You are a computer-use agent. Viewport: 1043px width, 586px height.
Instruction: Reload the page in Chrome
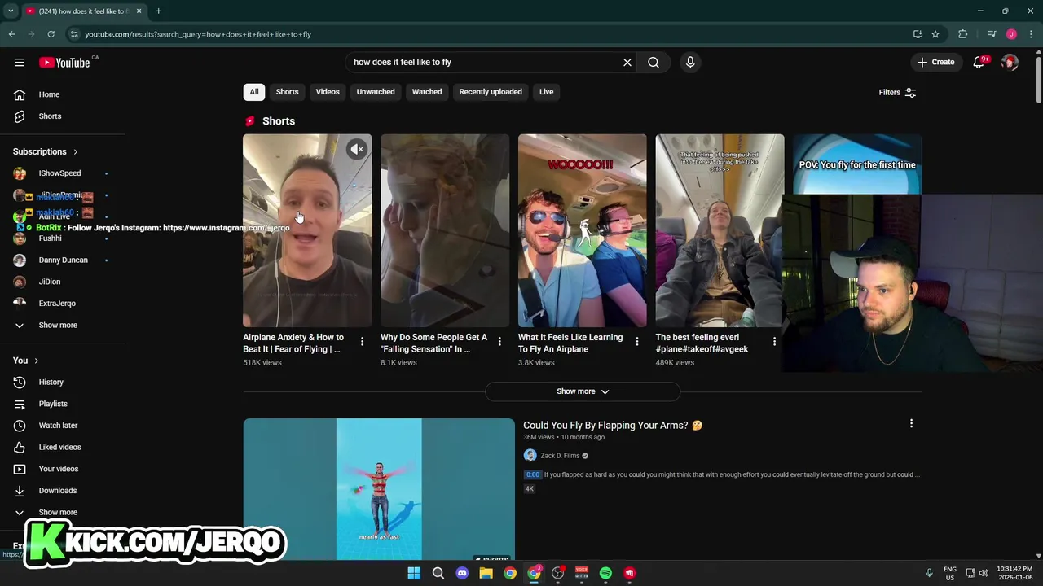pyautogui.click(x=51, y=34)
